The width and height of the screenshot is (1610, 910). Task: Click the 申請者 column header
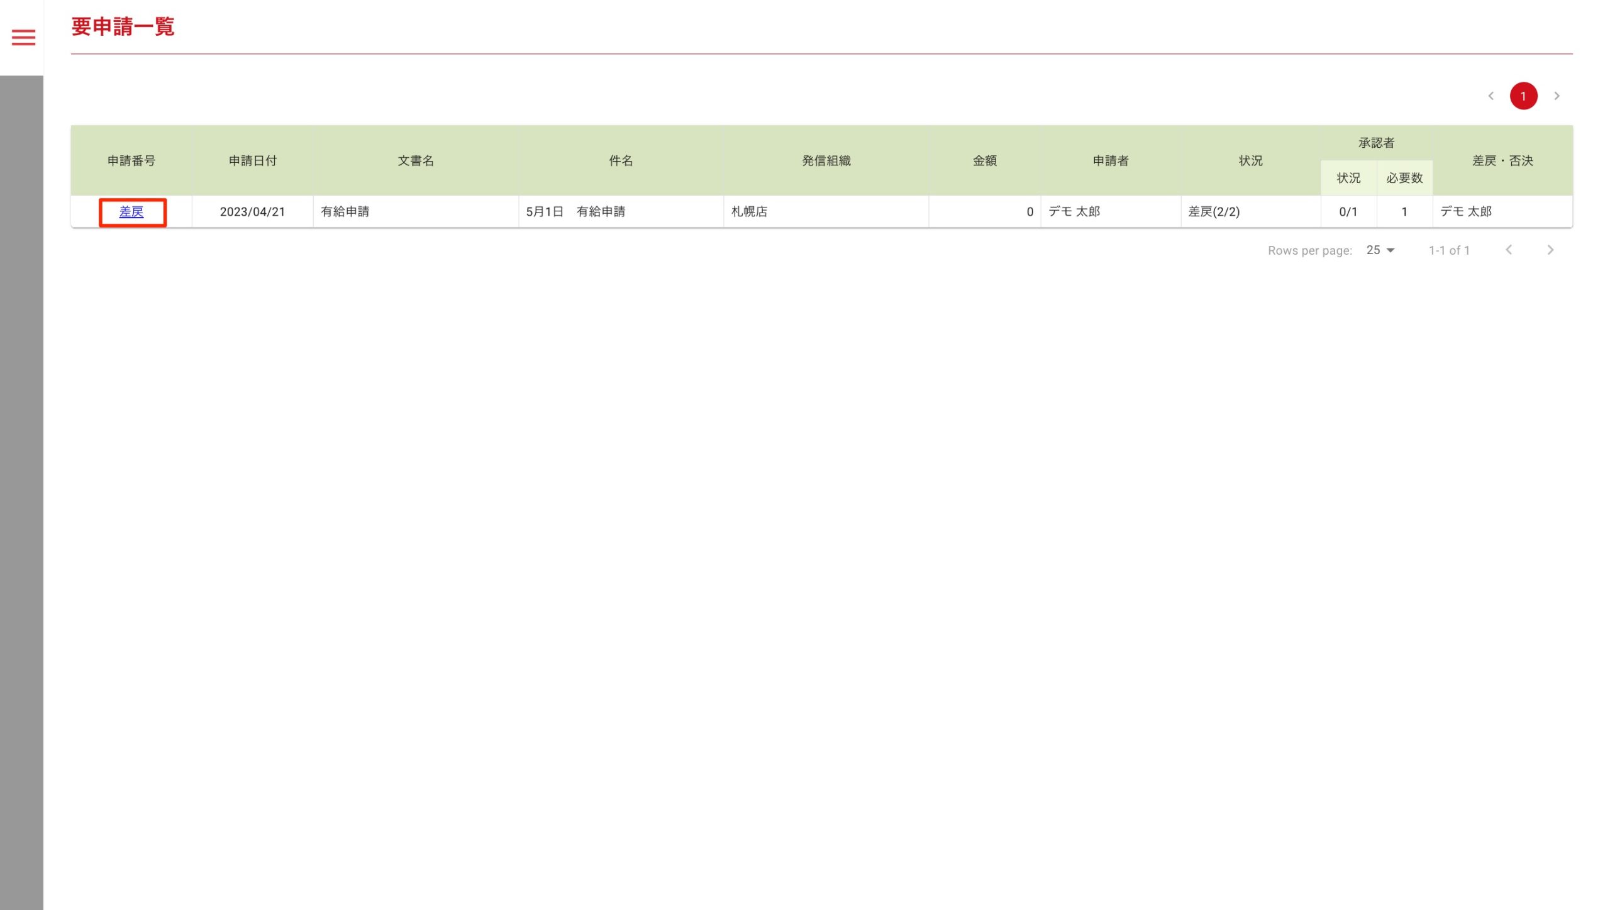(x=1111, y=161)
